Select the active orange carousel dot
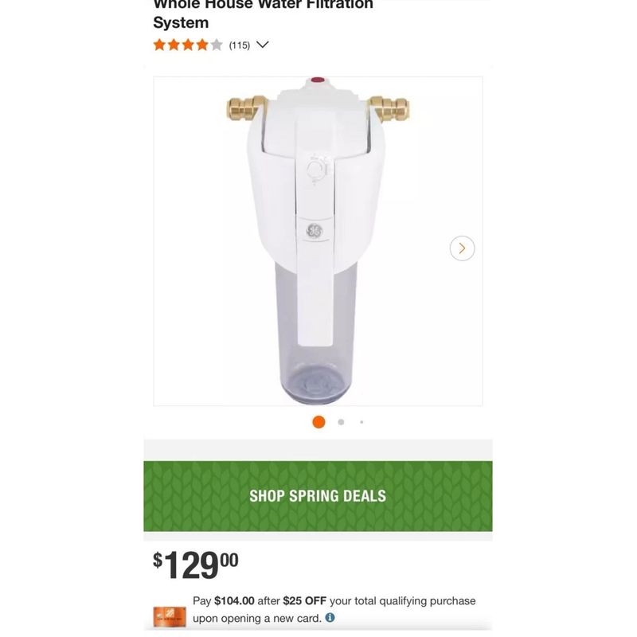 [x=318, y=422]
